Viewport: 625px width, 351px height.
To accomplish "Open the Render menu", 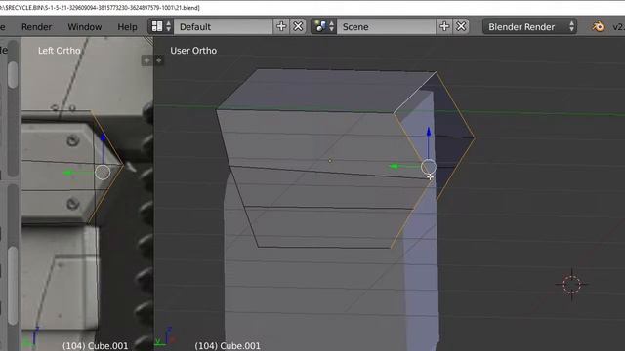I will point(36,27).
